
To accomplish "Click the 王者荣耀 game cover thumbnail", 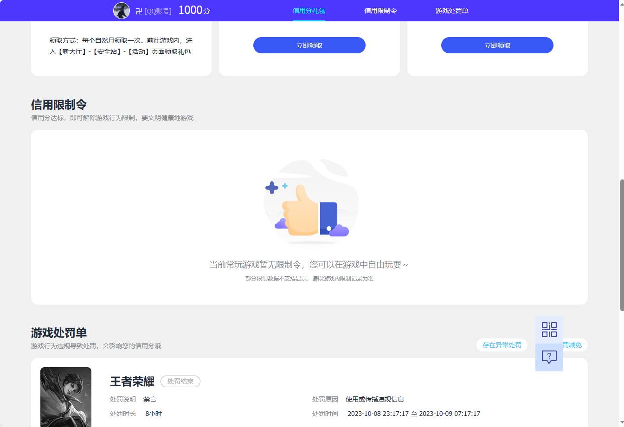I will point(66,397).
